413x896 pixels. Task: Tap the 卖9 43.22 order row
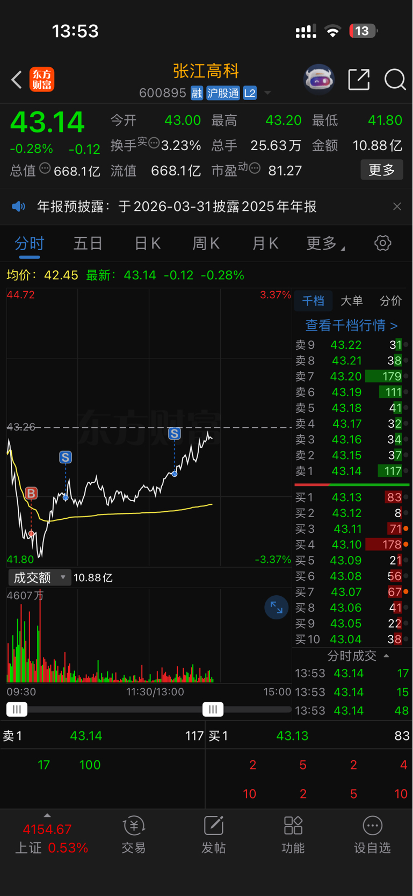(352, 345)
